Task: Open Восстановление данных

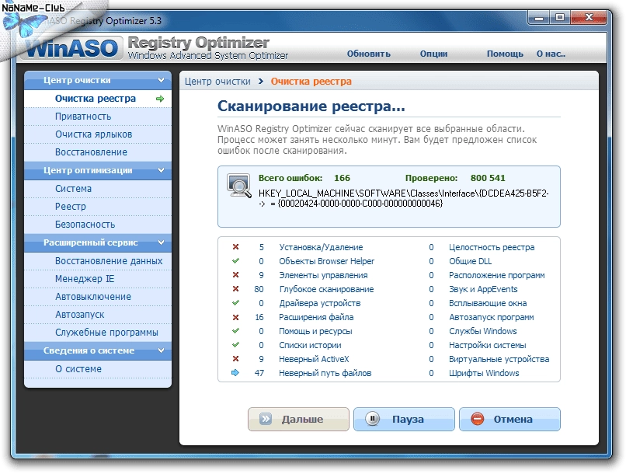Action: point(98,261)
